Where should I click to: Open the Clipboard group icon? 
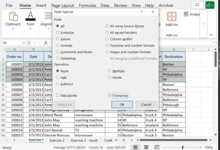click(x=13, y=16)
